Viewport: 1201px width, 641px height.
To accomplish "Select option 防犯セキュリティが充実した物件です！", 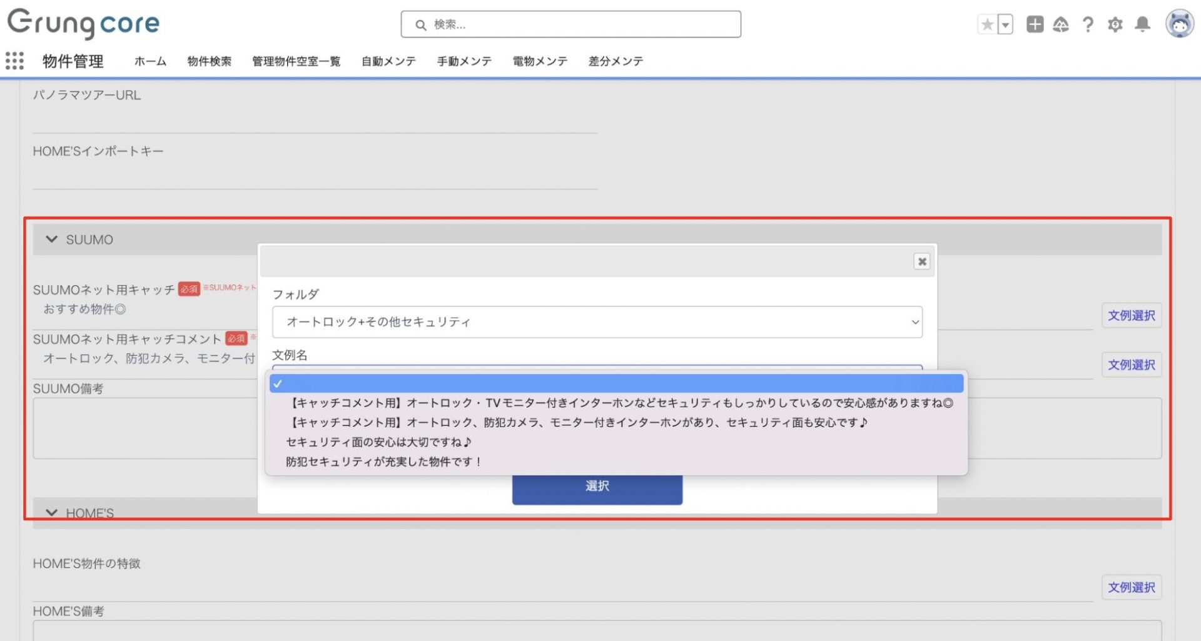I will pyautogui.click(x=383, y=462).
